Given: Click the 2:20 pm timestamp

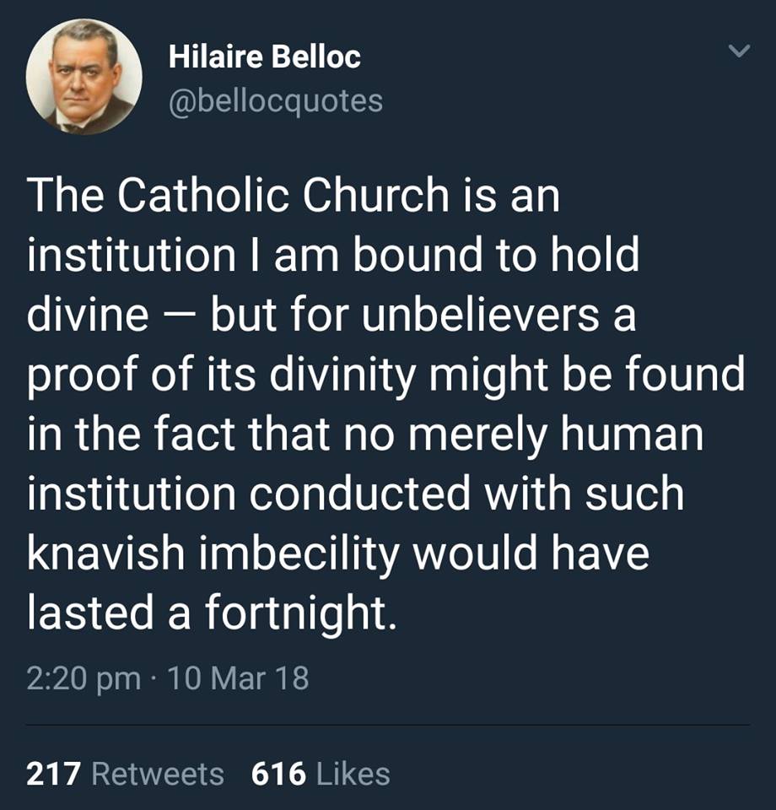Looking at the screenshot, I should [x=84, y=678].
